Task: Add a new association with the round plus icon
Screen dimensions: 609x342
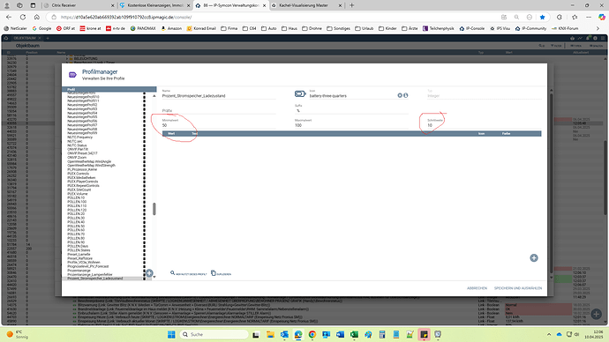Action: point(534,258)
